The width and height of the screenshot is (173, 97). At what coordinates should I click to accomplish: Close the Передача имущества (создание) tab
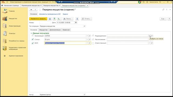tap(88, 5)
